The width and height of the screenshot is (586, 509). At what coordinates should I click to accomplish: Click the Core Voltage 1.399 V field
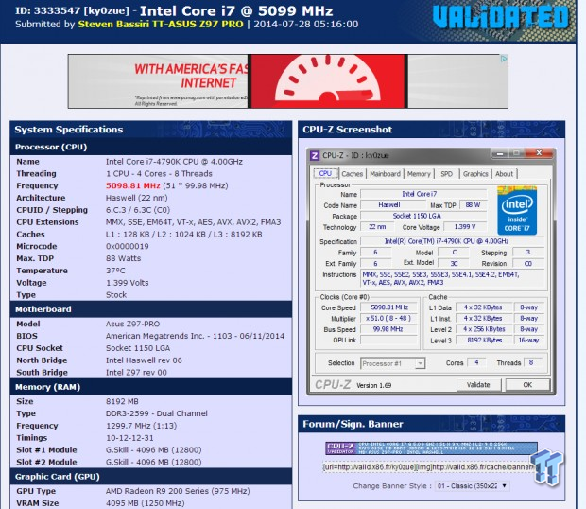[464, 227]
